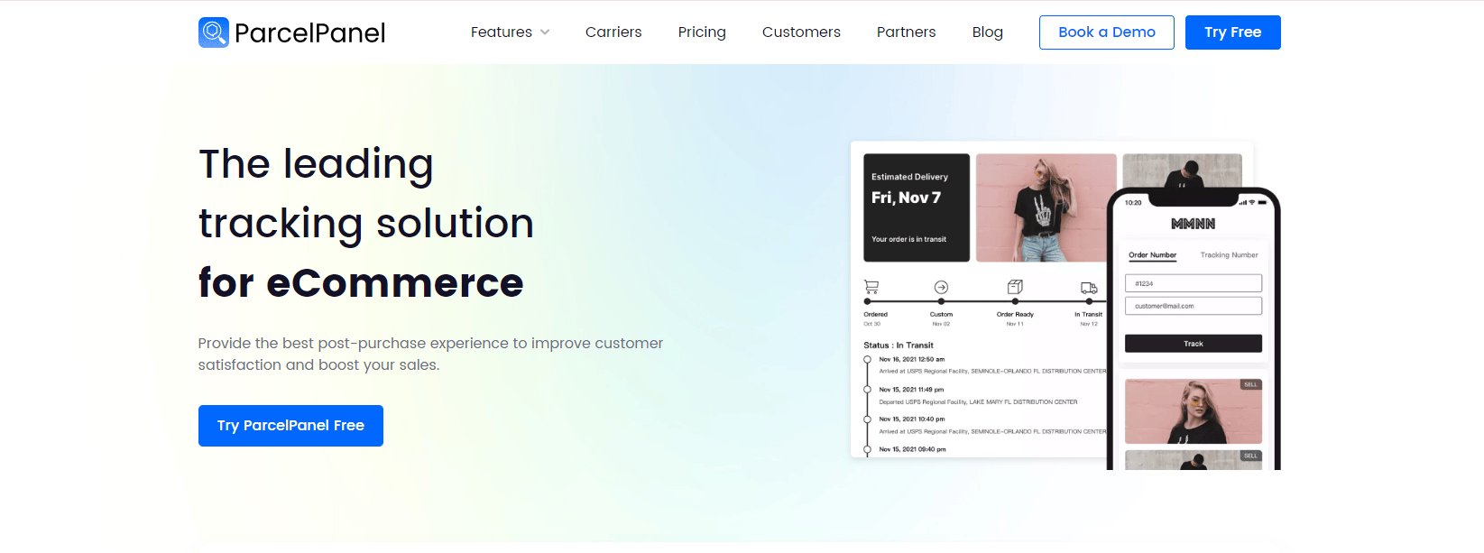Viewport: 1484px width, 553px height.
Task: Click the Try ParcelPanel Free button
Action: (290, 426)
